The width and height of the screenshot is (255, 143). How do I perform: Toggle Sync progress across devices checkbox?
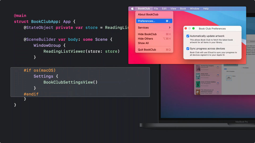pos(188,49)
